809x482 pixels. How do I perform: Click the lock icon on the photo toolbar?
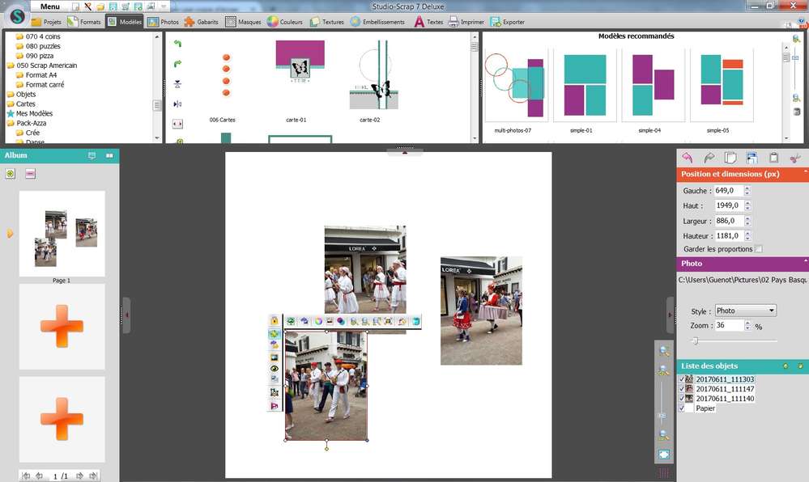point(275,321)
